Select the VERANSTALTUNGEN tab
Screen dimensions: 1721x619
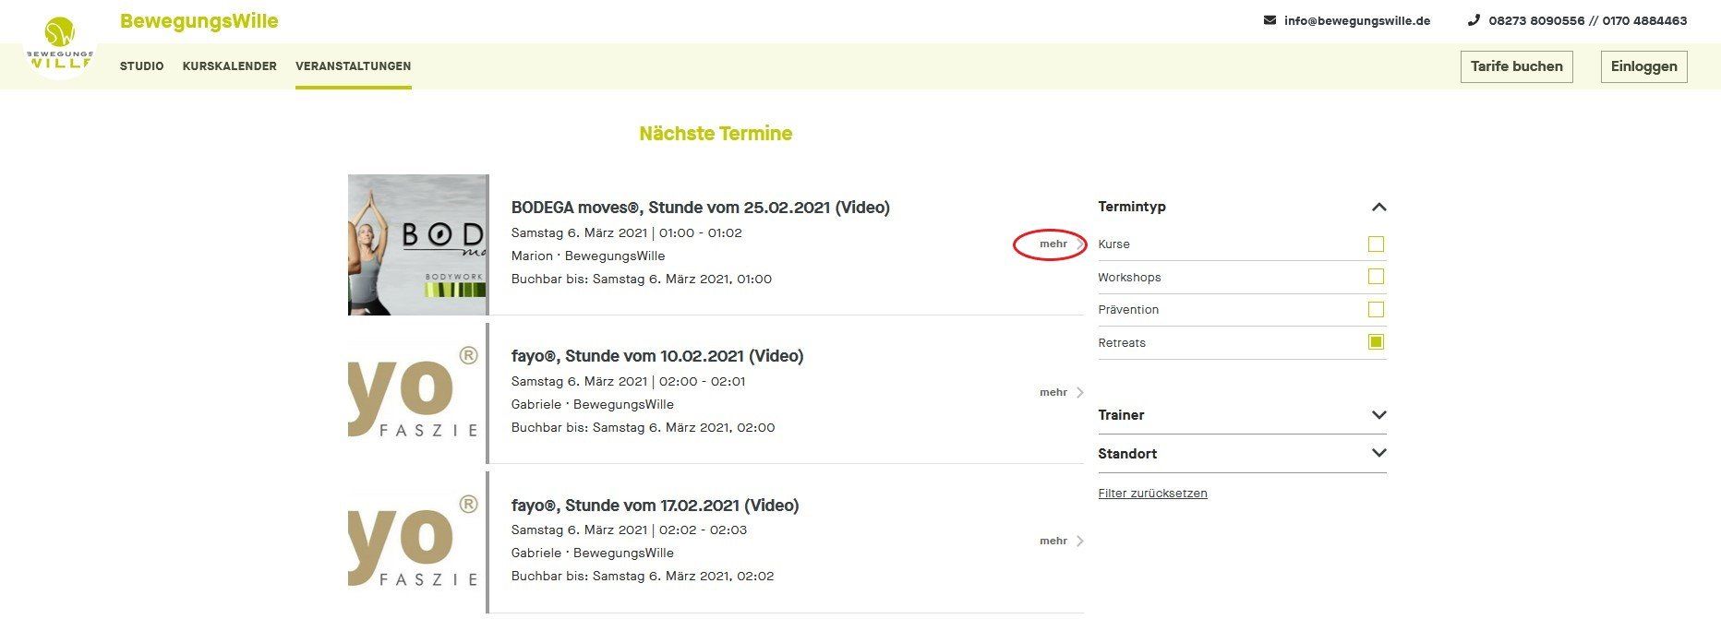click(354, 66)
